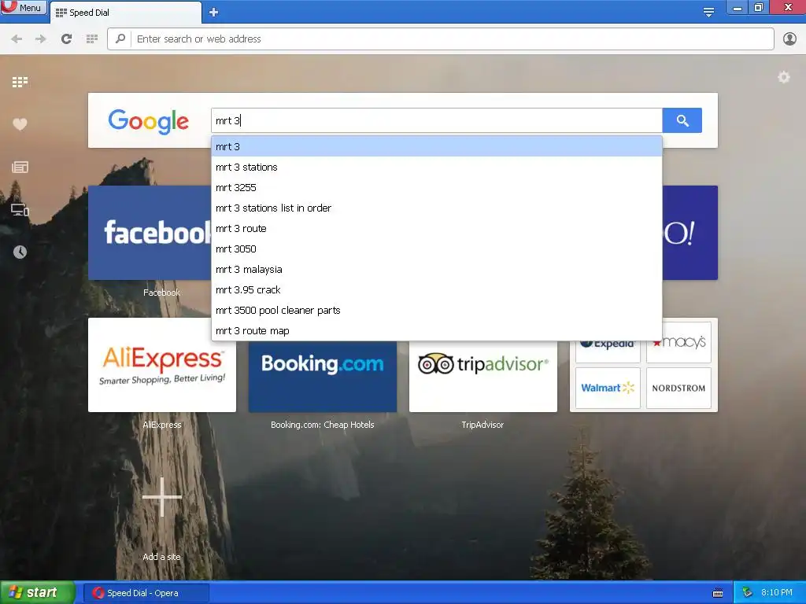Go back using the back arrow
806x604 pixels.
pyautogui.click(x=17, y=39)
